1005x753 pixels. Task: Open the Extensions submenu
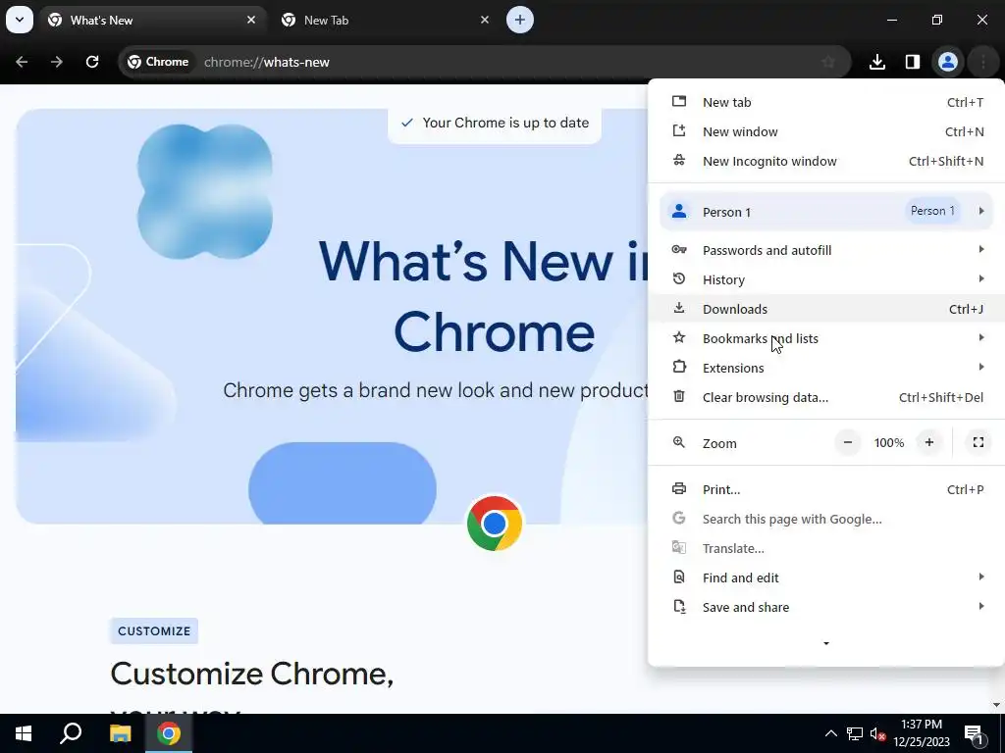click(x=826, y=369)
